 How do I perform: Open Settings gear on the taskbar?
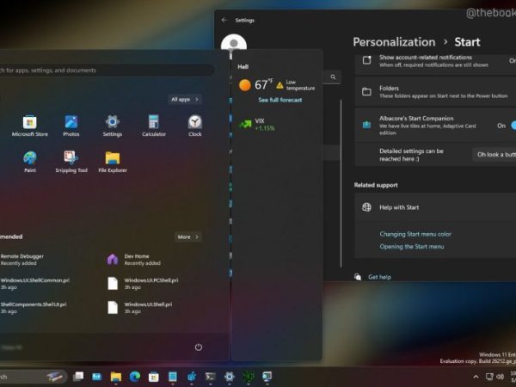(x=230, y=377)
